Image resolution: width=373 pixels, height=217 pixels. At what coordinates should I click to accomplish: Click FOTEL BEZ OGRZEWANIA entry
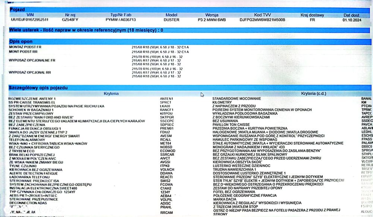click(x=234, y=192)
